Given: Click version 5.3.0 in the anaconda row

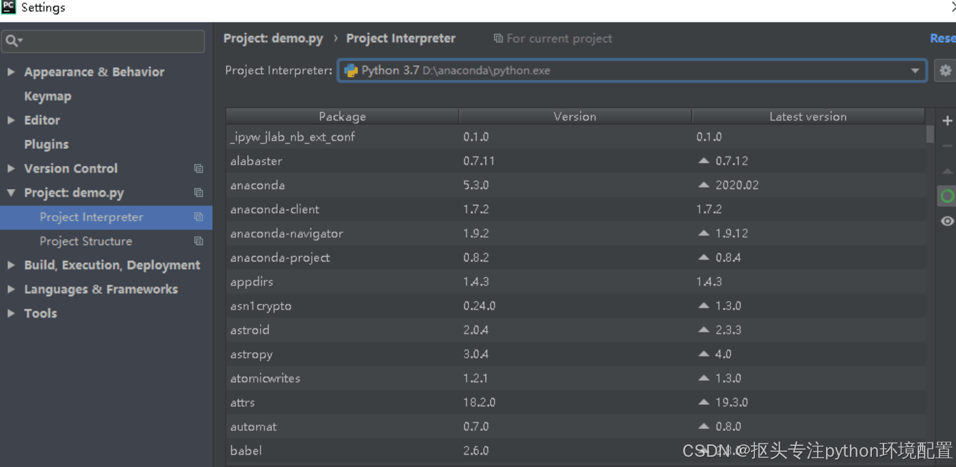Looking at the screenshot, I should click(476, 185).
